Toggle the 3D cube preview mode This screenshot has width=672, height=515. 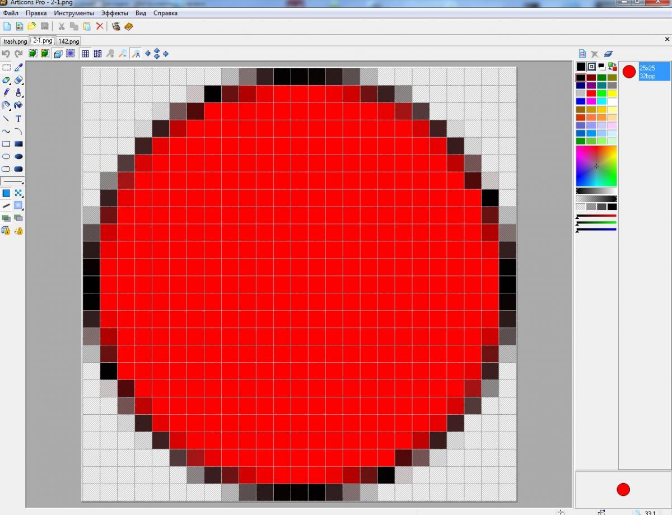(x=58, y=54)
